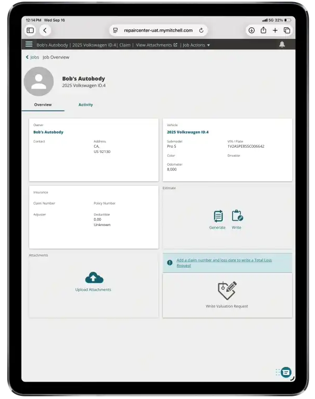315x399 pixels.
Task: Click the CA, address line in Owner card
Action: [x=97, y=146]
